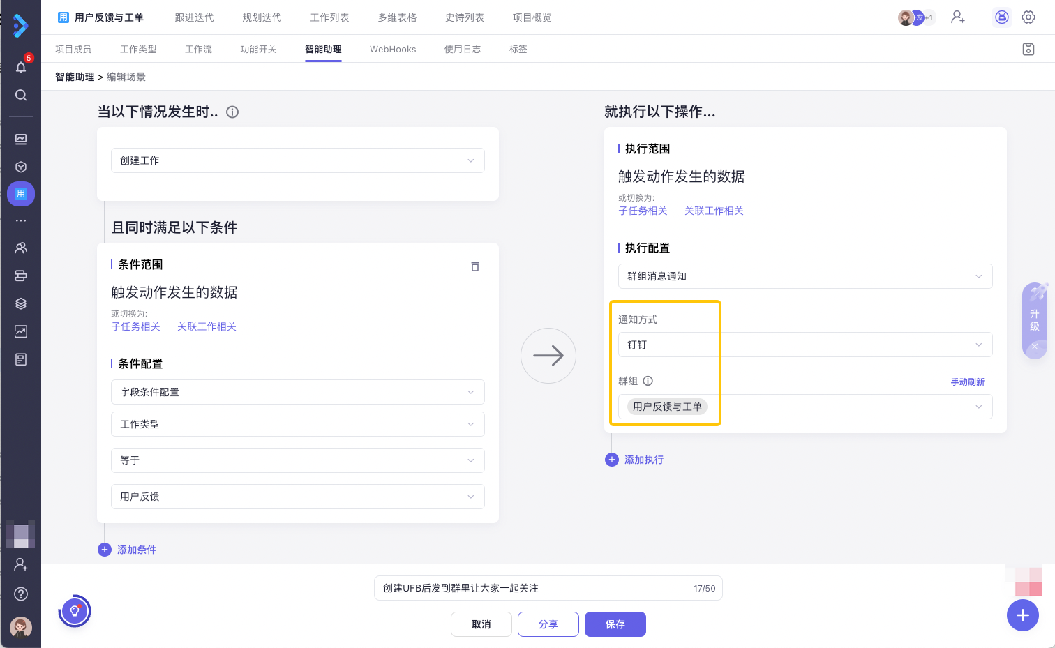Click the scene description input field
The width and height of the screenshot is (1055, 648).
pos(548,588)
